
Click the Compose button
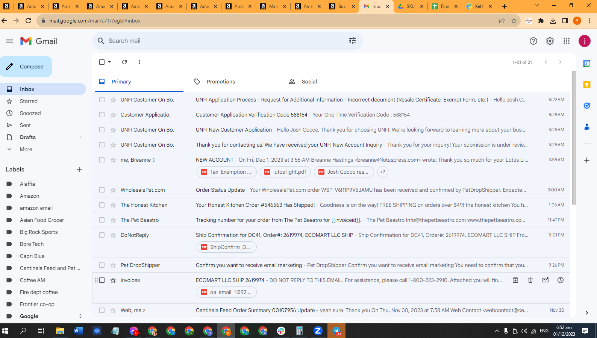[26, 67]
